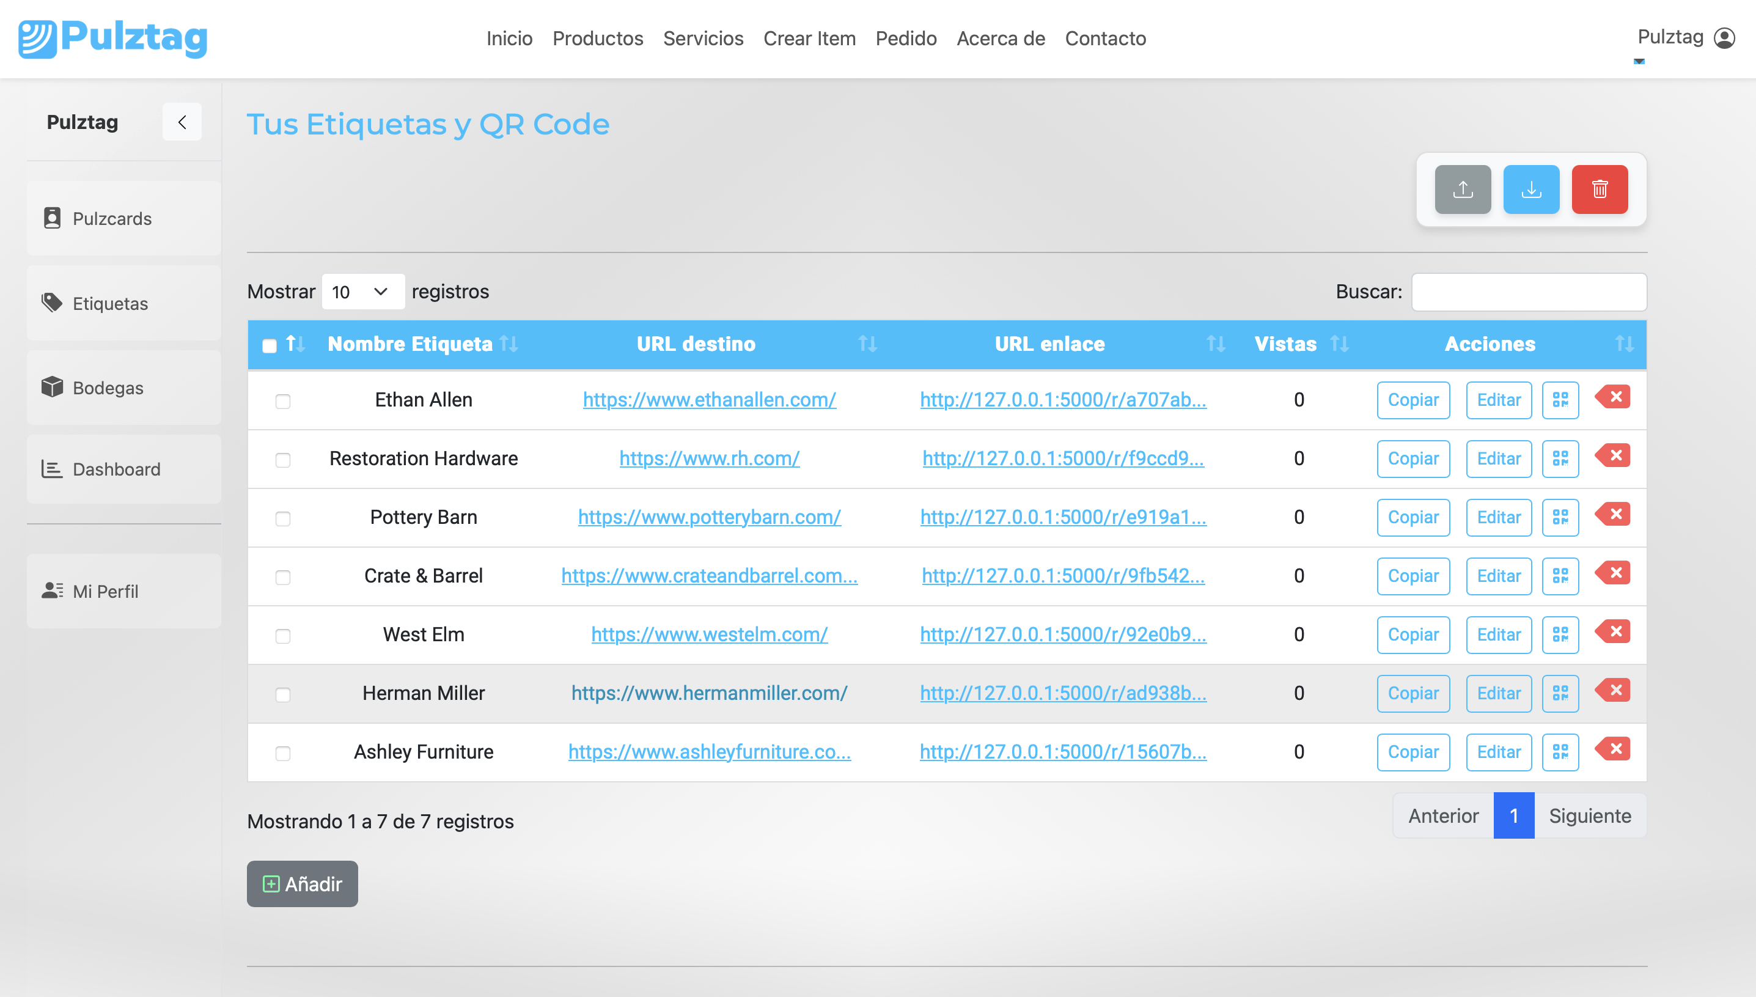The width and height of the screenshot is (1756, 997).
Task: Delete the Restoration Hardware tag row
Action: 1613,456
